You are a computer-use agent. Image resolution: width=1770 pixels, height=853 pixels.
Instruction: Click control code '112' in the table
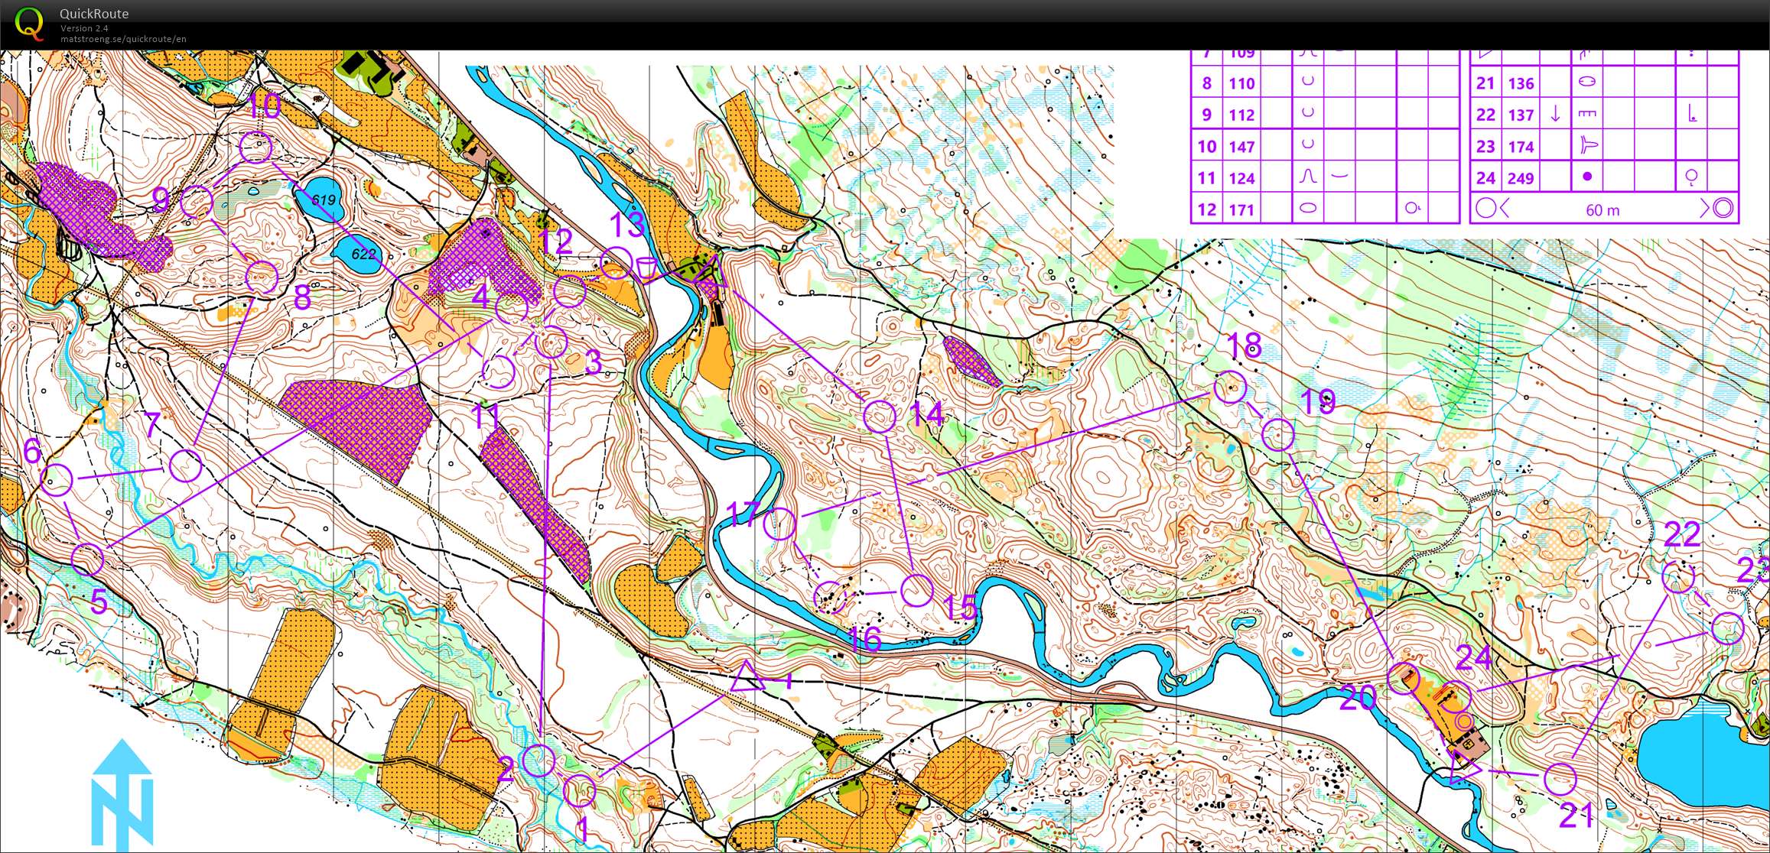pyautogui.click(x=1241, y=115)
